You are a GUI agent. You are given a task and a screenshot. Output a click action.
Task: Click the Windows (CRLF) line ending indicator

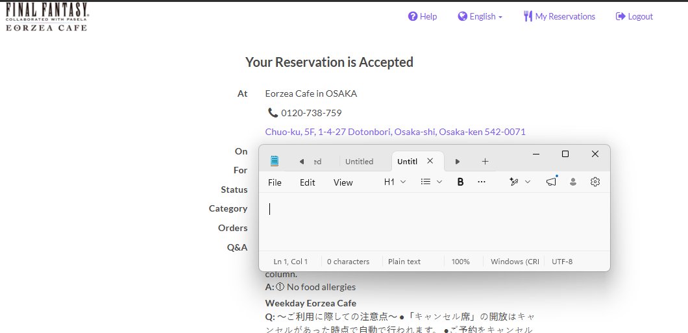click(515, 262)
